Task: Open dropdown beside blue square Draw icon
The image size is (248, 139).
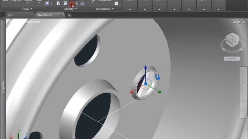Action: pyautogui.click(x=52, y=3)
